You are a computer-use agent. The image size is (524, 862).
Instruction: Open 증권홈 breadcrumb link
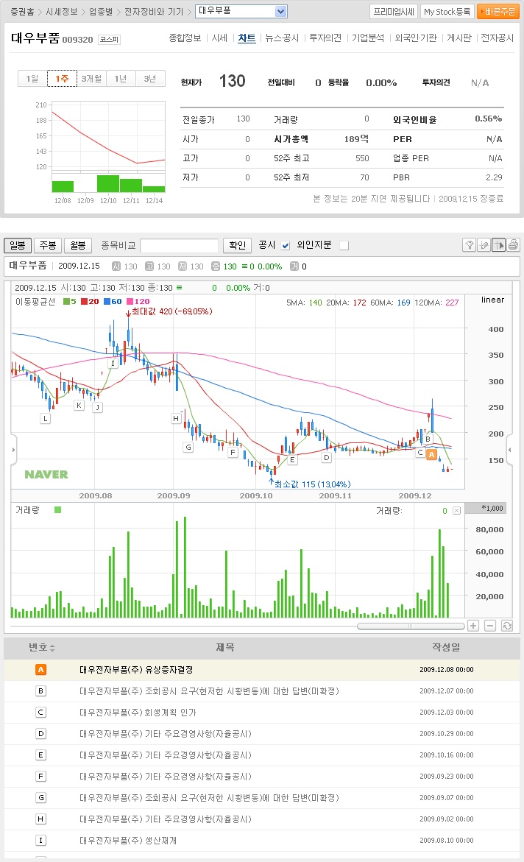pos(22,12)
